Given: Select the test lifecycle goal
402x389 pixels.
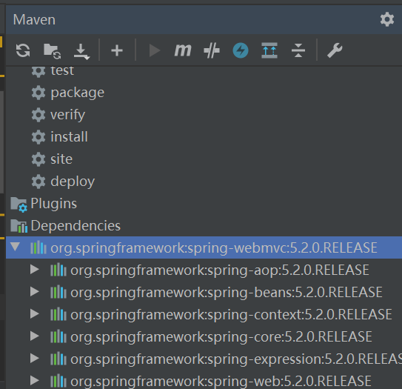Looking at the screenshot, I should [x=62, y=70].
